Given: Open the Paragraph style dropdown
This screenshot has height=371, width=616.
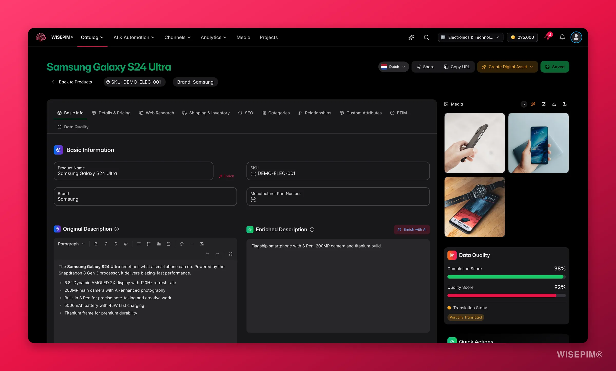Looking at the screenshot, I should 71,244.
